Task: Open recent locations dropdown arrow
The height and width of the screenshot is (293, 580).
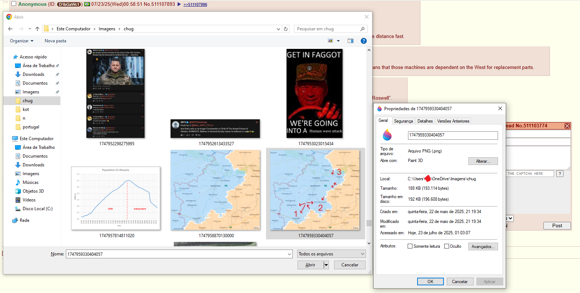Action: [30, 29]
